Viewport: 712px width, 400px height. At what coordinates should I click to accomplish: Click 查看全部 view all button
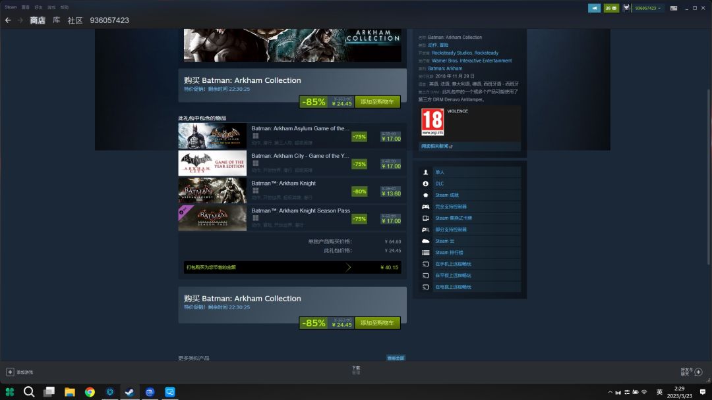pyautogui.click(x=396, y=358)
